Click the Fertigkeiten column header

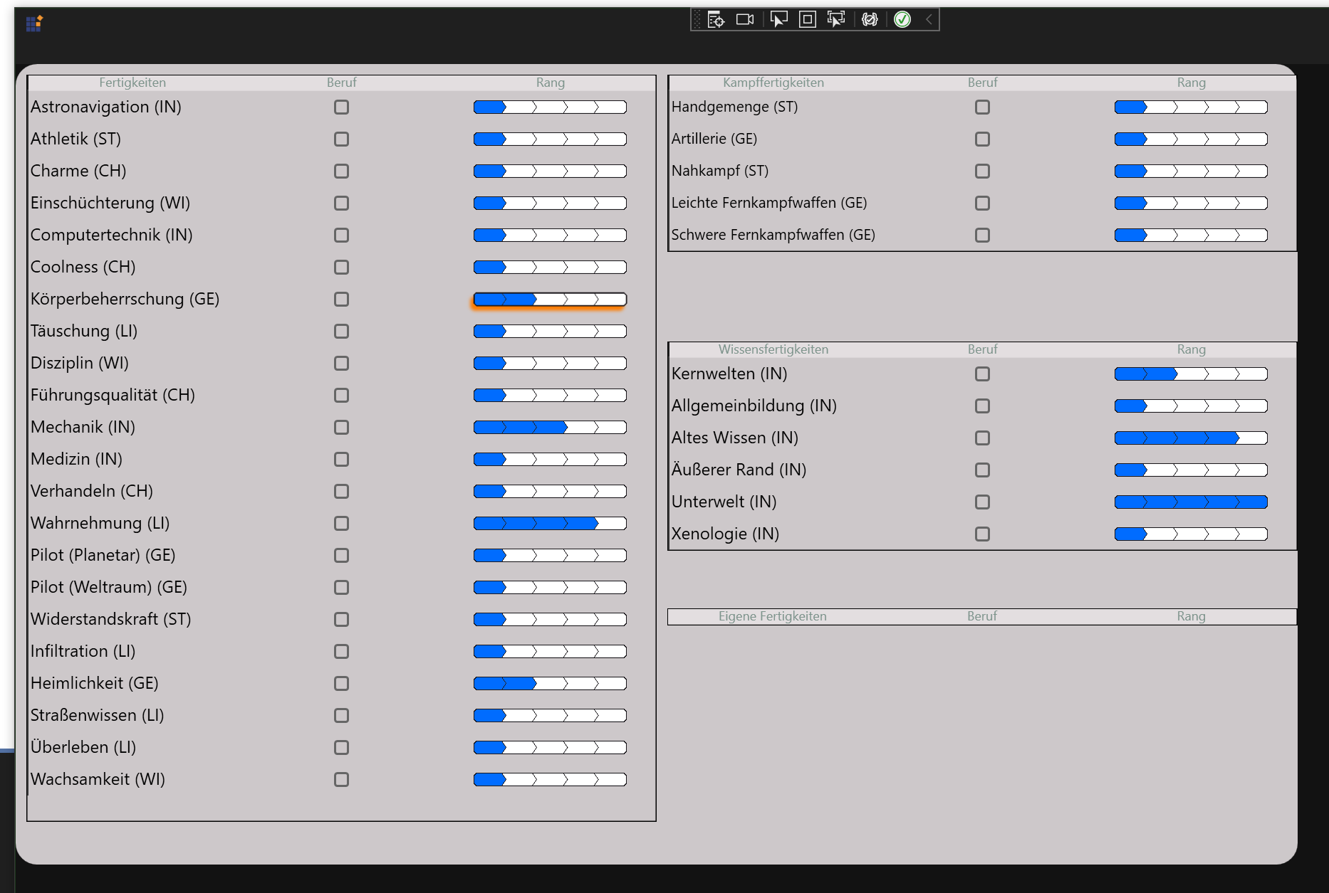[x=132, y=83]
